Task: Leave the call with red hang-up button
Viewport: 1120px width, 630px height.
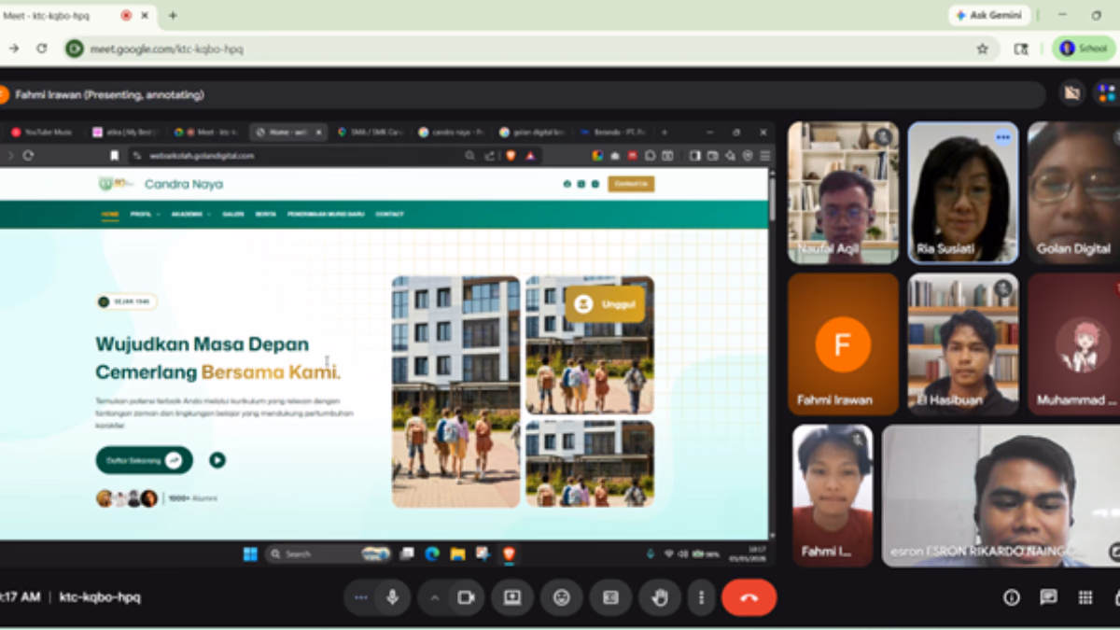Action: tap(749, 597)
